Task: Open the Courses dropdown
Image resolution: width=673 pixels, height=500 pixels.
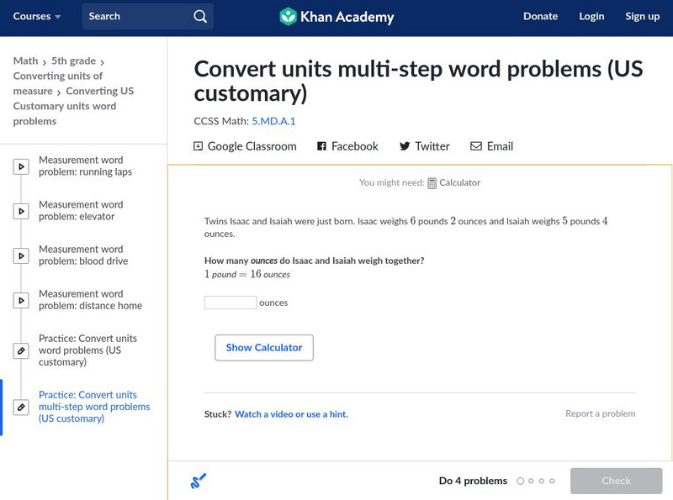Action: (37, 16)
